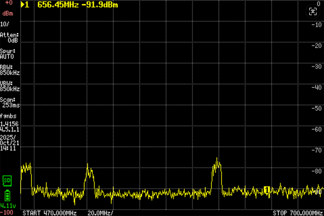Select marker 1 box on the trace

[x=266, y=189]
